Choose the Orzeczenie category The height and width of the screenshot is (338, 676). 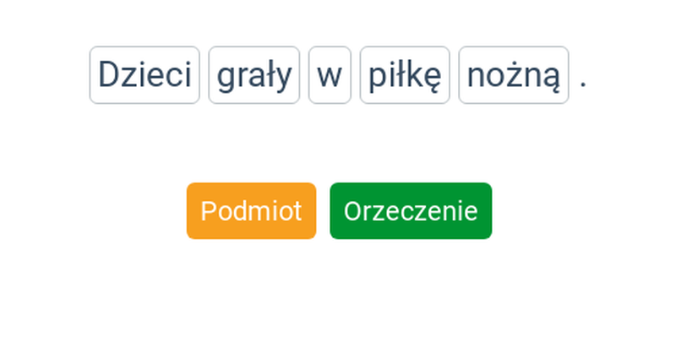click(x=411, y=210)
